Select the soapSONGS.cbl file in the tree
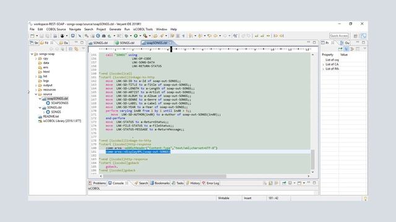 tap(55, 99)
